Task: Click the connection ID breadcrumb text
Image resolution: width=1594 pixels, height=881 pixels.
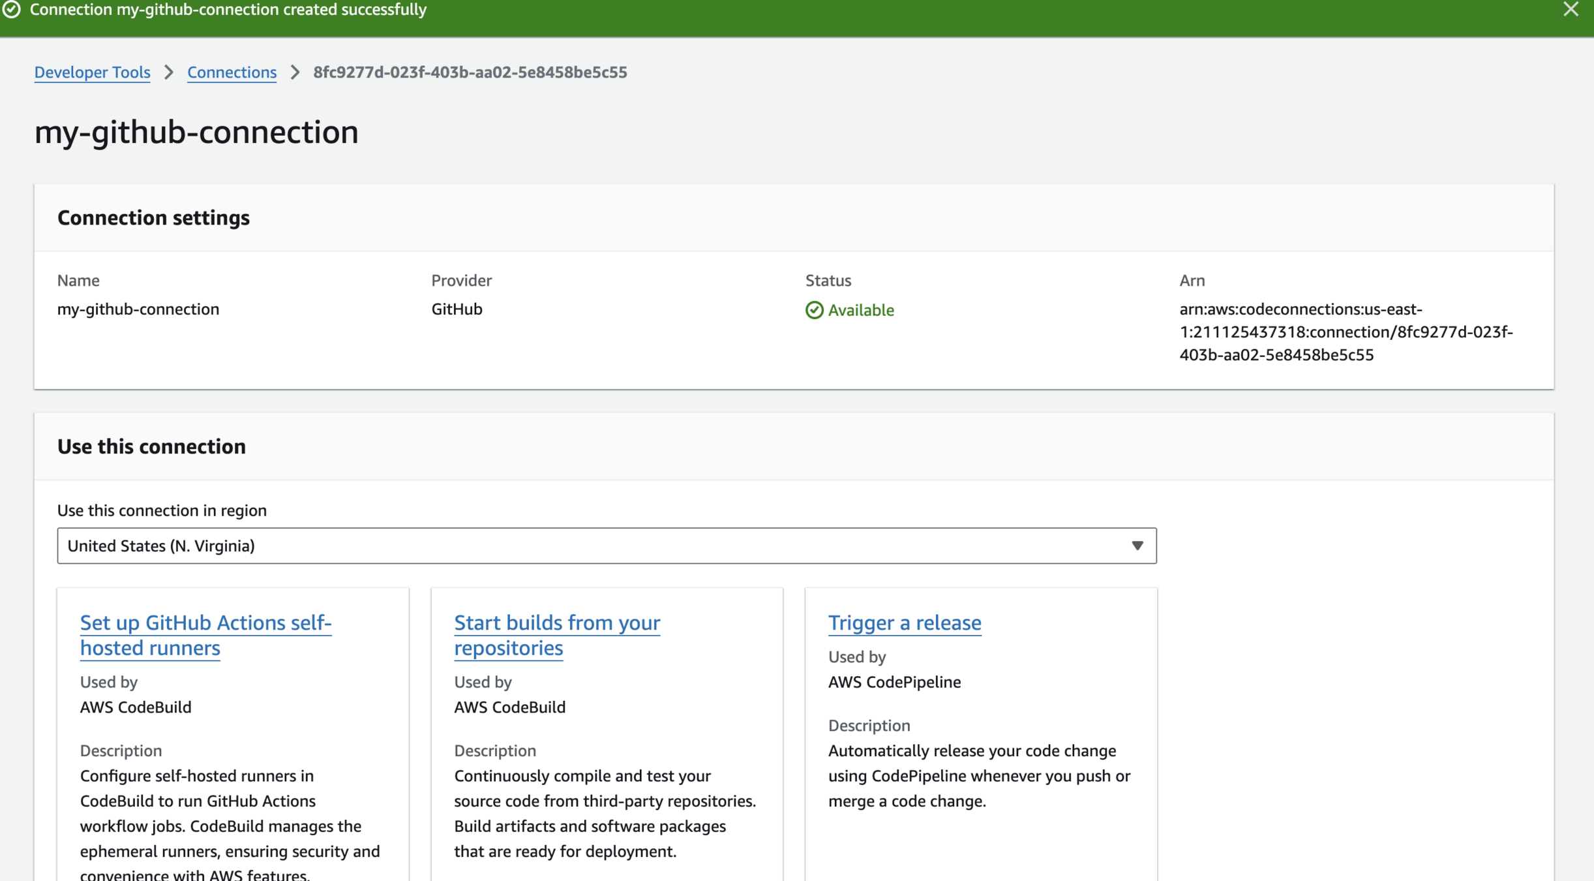Action: [x=470, y=72]
